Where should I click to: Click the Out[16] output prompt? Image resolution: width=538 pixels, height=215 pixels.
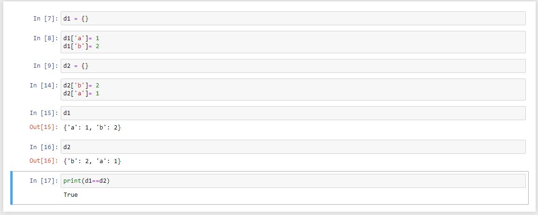[x=42, y=161]
